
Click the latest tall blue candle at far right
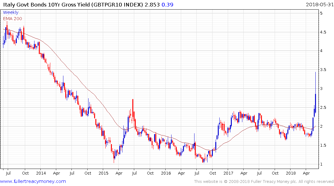(315, 102)
